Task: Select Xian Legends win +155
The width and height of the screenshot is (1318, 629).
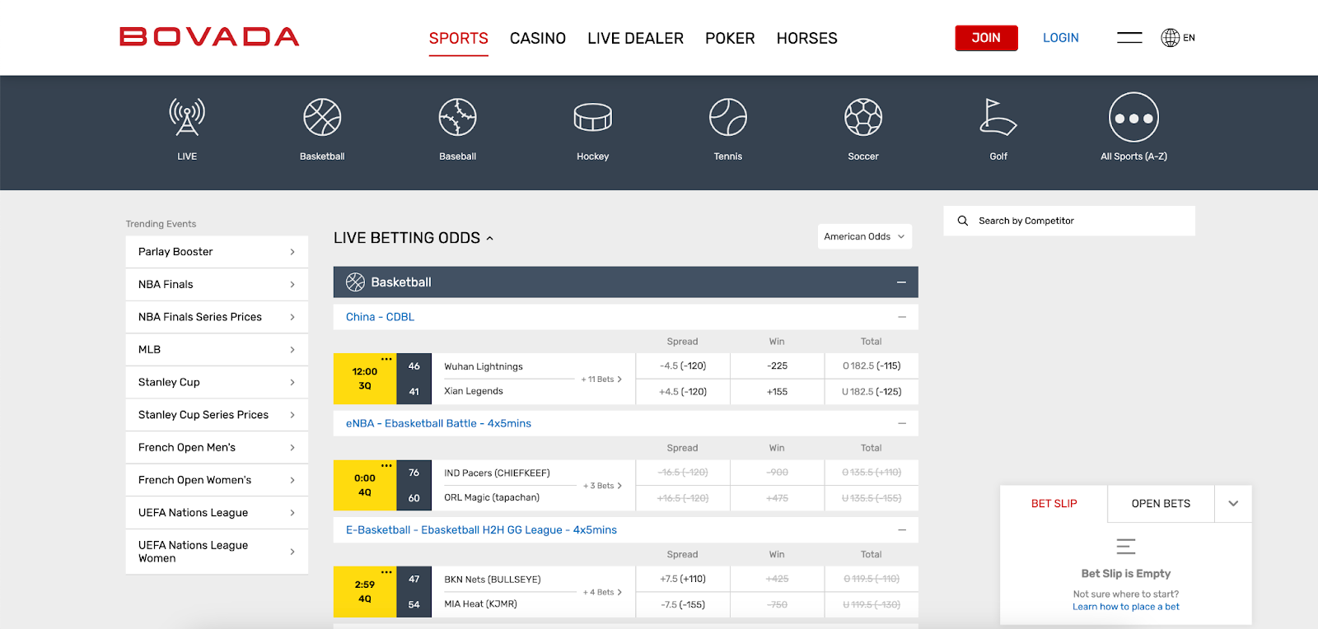Action: (x=777, y=392)
